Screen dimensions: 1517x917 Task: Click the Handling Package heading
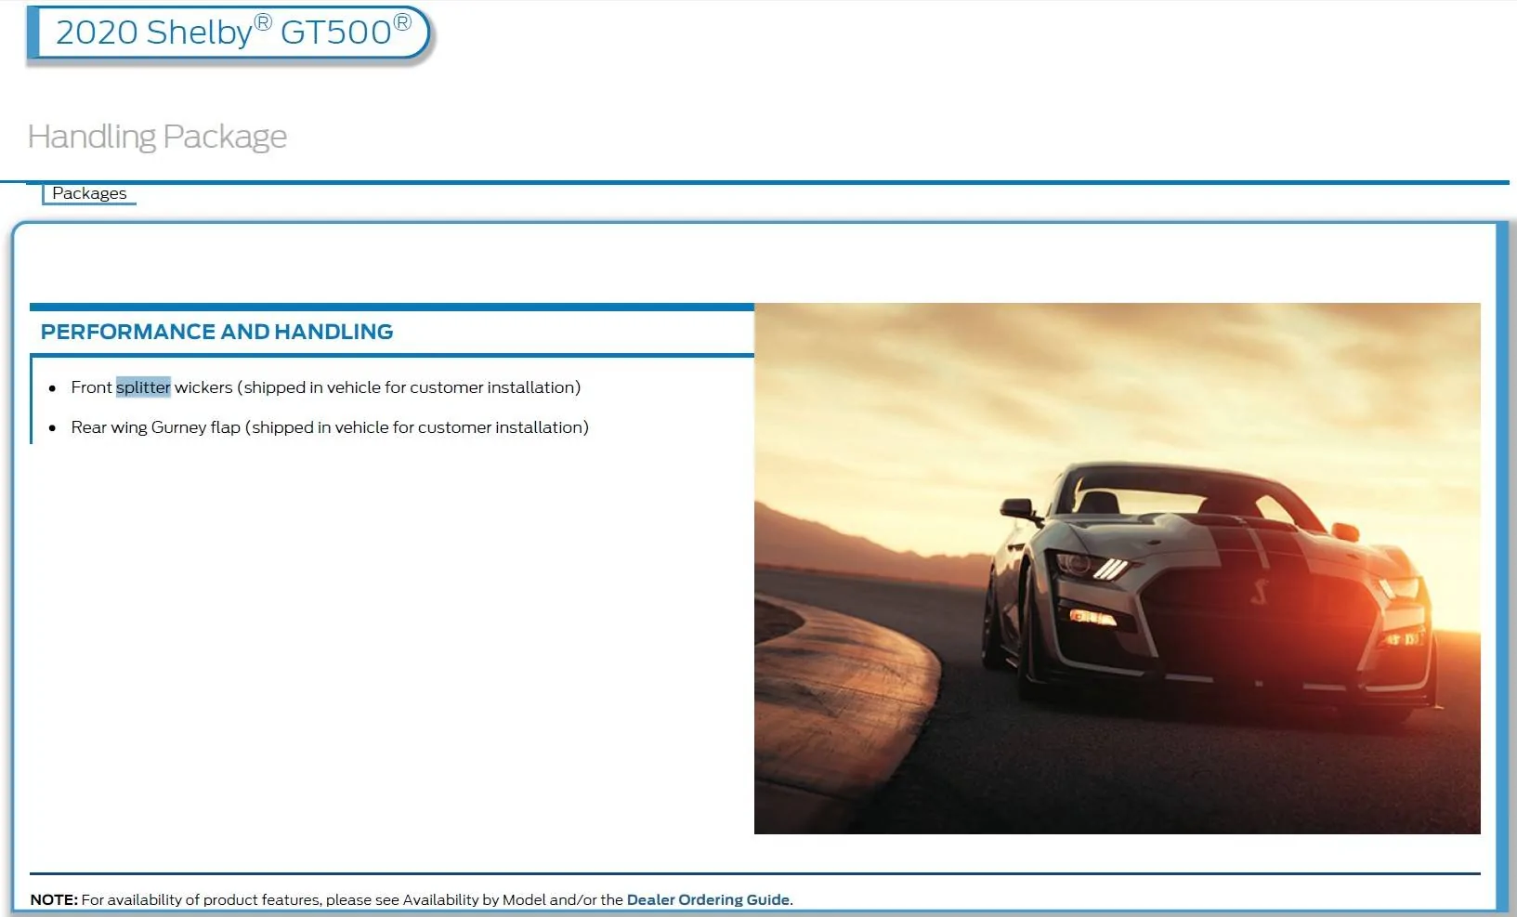coord(157,137)
